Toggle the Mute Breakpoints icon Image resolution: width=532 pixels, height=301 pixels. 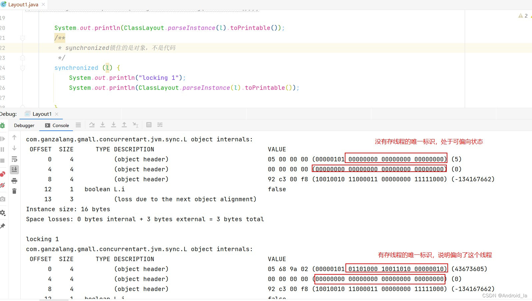click(2, 185)
